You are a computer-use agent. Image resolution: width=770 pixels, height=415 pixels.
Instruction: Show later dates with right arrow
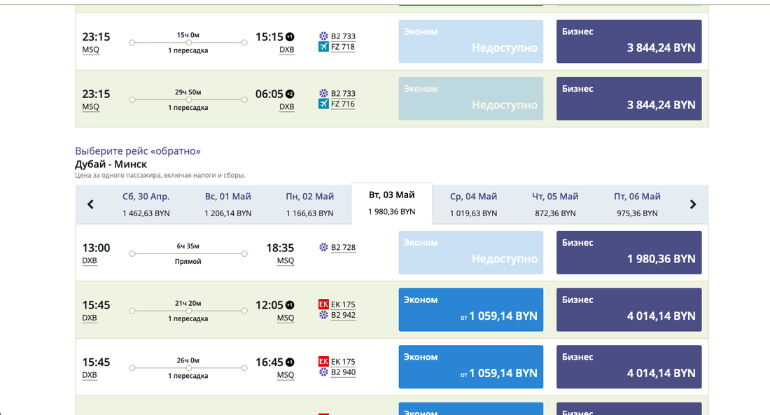[693, 204]
